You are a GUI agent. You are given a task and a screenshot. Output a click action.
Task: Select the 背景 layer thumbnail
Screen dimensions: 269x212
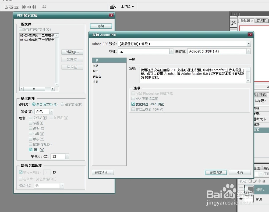point(249,199)
